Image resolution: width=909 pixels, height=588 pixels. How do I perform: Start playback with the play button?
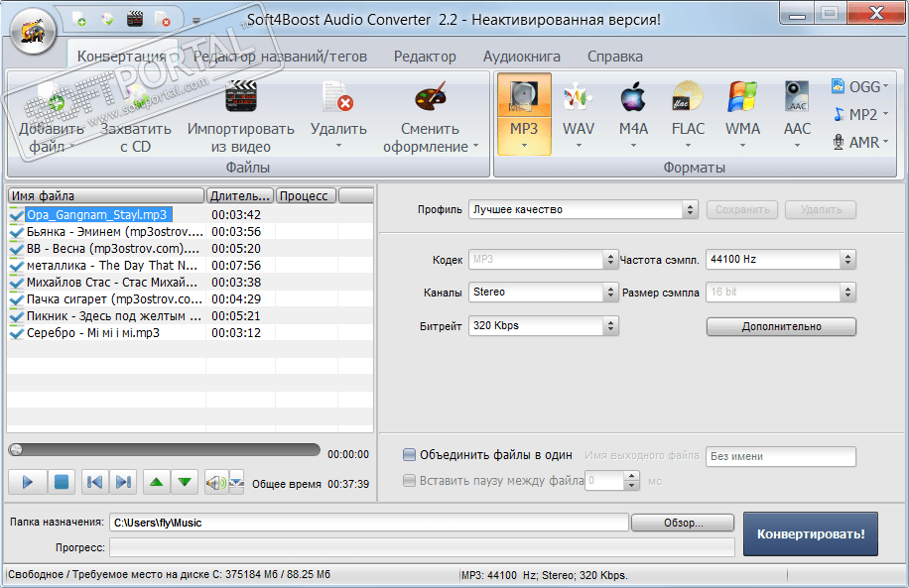point(27,482)
